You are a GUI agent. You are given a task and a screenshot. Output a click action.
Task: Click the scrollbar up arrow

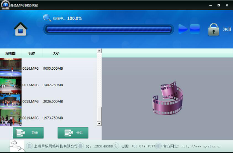(99, 51)
